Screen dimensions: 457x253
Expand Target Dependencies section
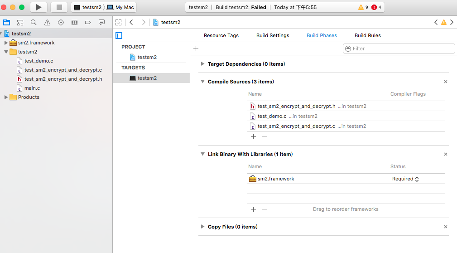pyautogui.click(x=202, y=63)
